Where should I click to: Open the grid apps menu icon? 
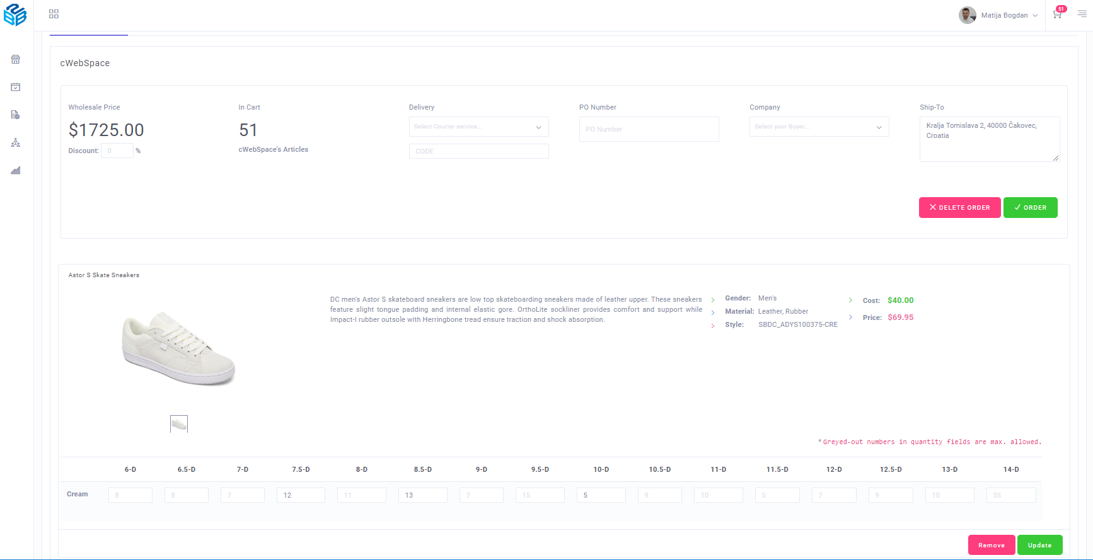pyautogui.click(x=54, y=14)
